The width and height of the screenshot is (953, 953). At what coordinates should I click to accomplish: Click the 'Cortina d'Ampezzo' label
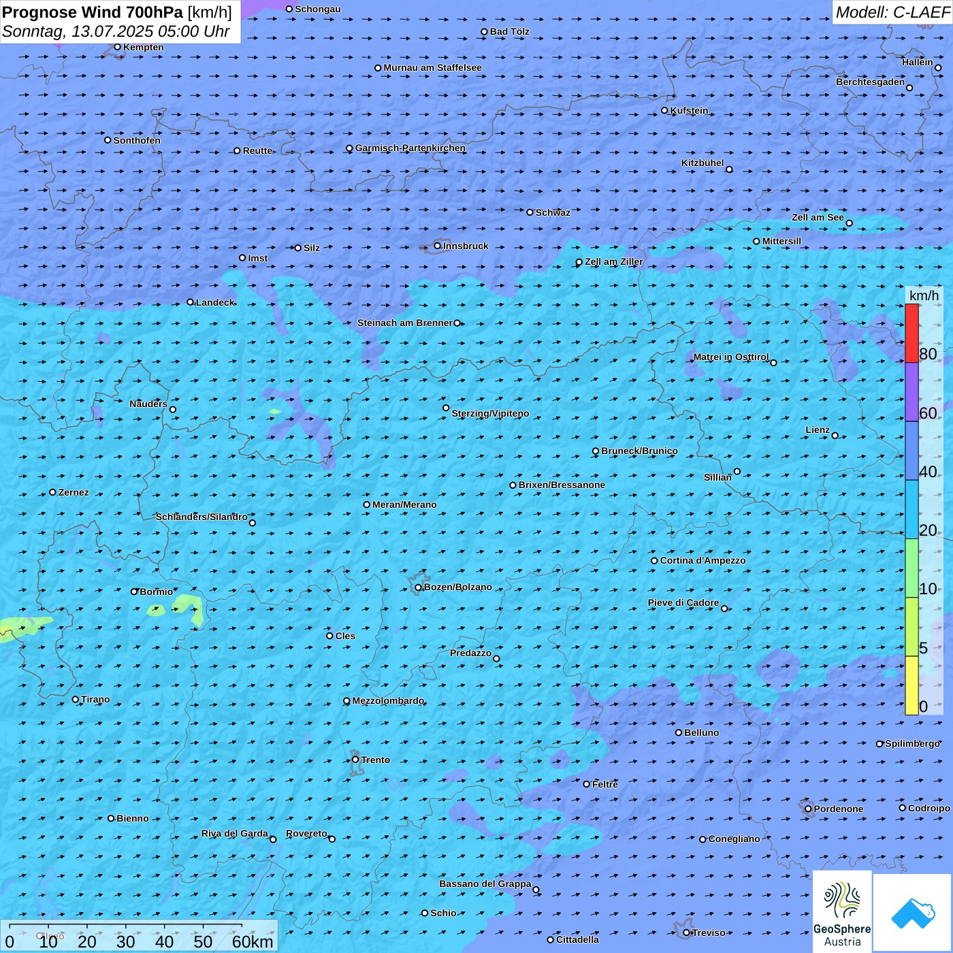(703, 560)
